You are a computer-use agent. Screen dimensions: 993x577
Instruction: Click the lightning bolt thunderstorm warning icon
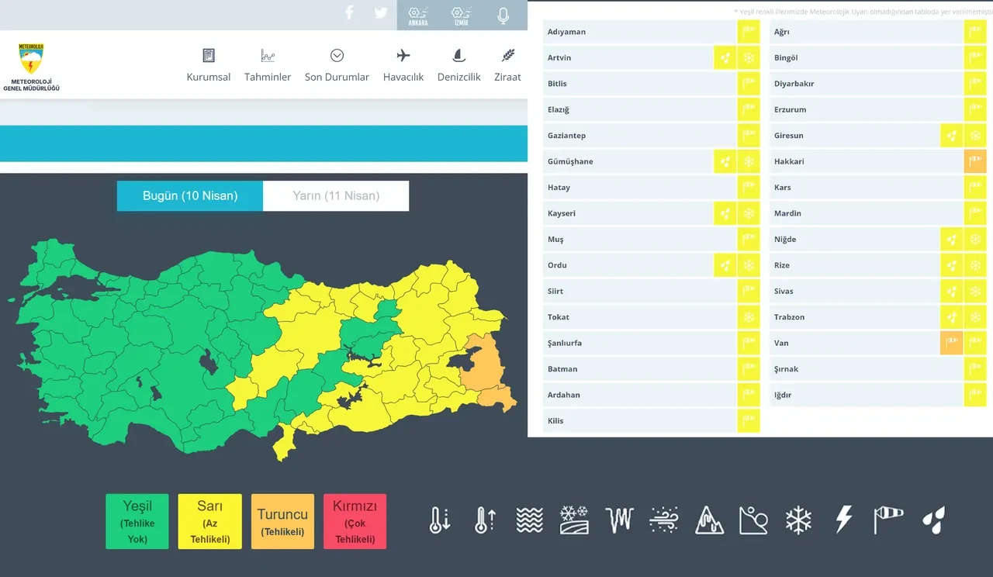843,520
